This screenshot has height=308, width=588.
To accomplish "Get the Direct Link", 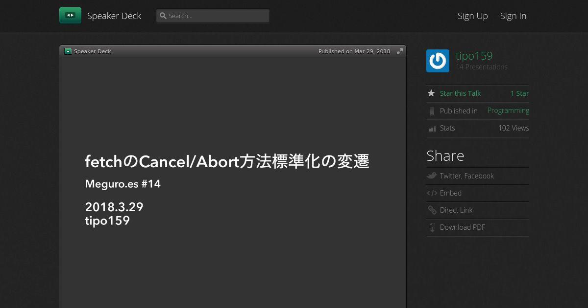I will (456, 210).
